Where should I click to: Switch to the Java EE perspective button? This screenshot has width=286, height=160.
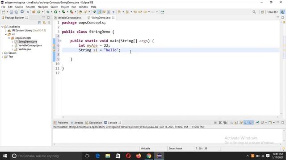click(x=273, y=12)
